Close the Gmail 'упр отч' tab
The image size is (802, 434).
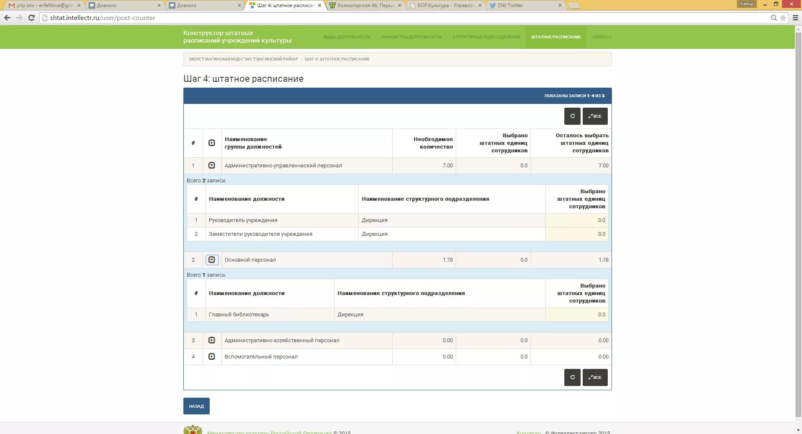[x=79, y=5]
